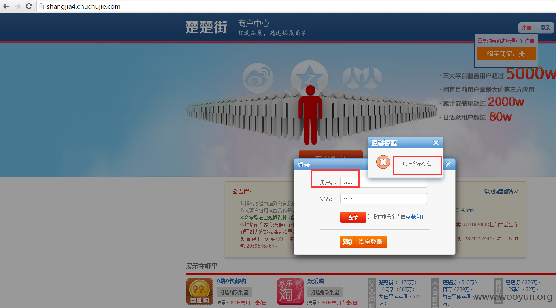Click the 公告栏 heading text
This screenshot has height=308, width=556.
tap(242, 192)
